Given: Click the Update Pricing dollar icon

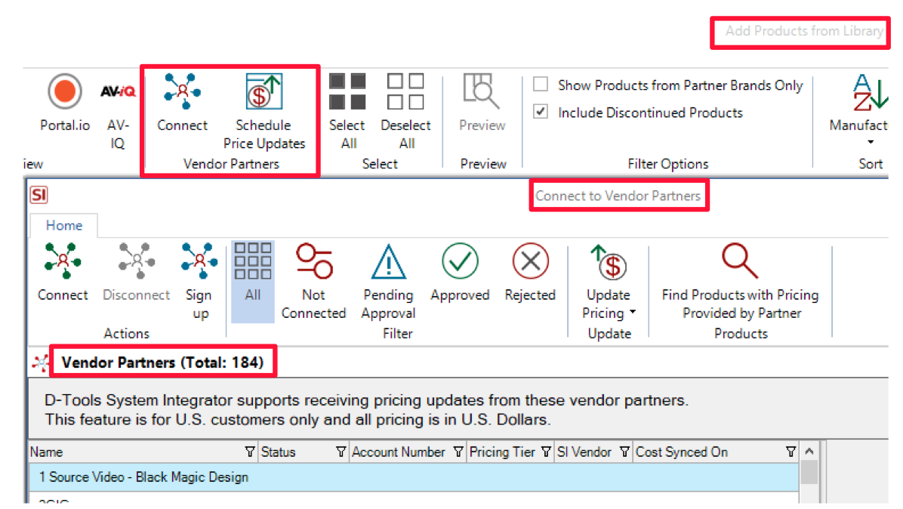Looking at the screenshot, I should point(609,262).
